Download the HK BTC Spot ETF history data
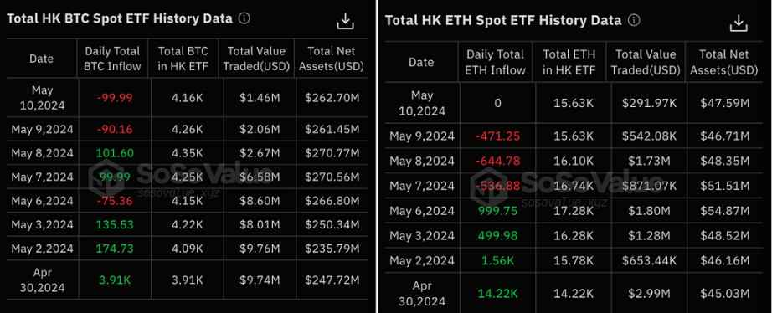772x313 pixels. 345,21
